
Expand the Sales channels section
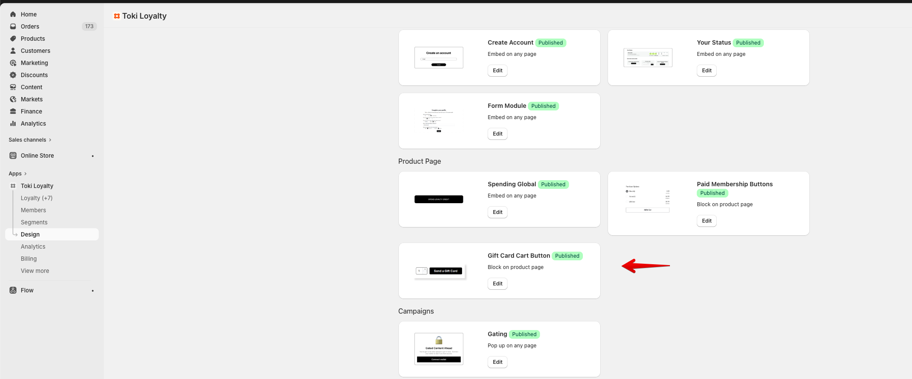tap(50, 140)
